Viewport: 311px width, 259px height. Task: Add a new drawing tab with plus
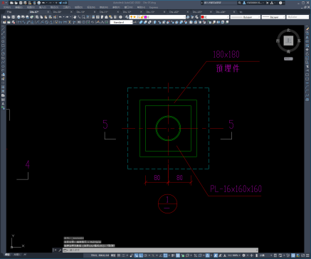click(241, 11)
